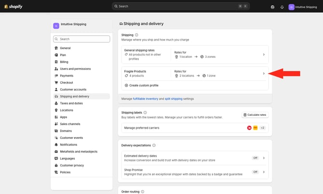
Task: Click the info icon next to Shipping heading
Action: coord(136,35)
